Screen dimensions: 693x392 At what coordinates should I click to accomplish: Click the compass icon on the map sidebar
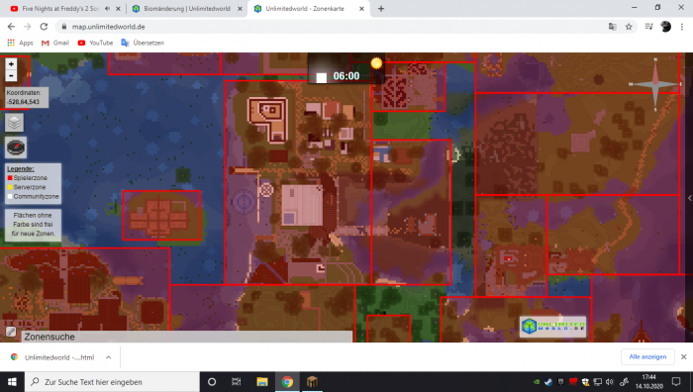(16, 147)
